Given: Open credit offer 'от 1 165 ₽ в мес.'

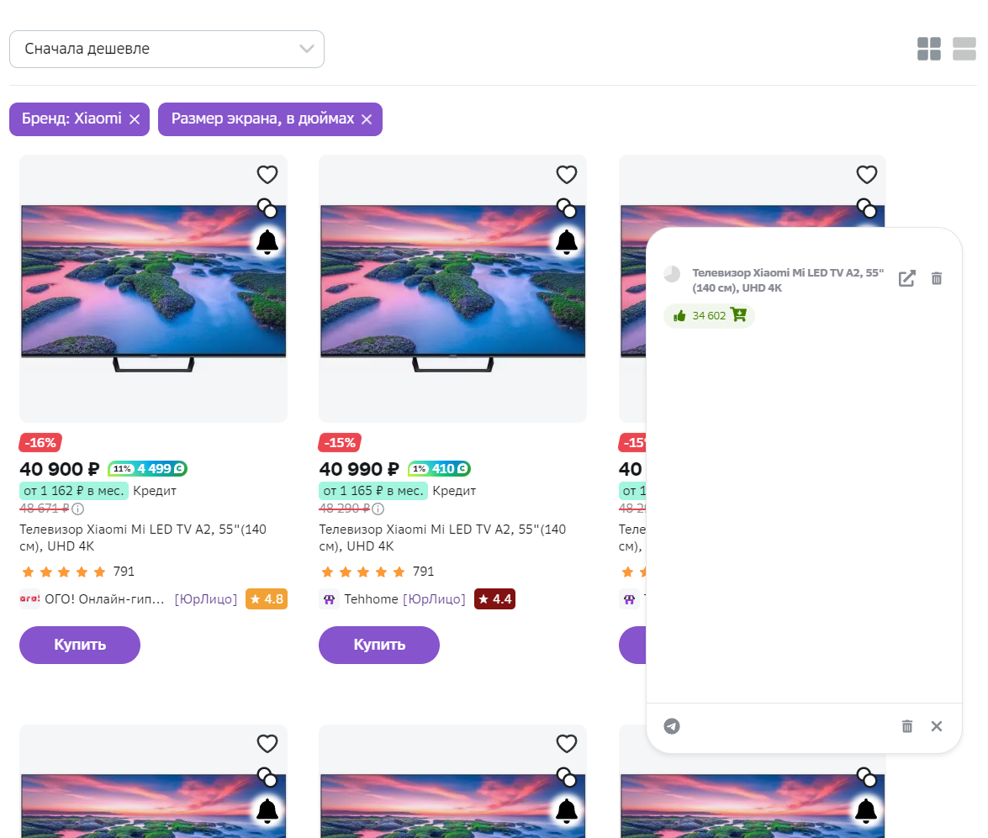Looking at the screenshot, I should point(373,491).
